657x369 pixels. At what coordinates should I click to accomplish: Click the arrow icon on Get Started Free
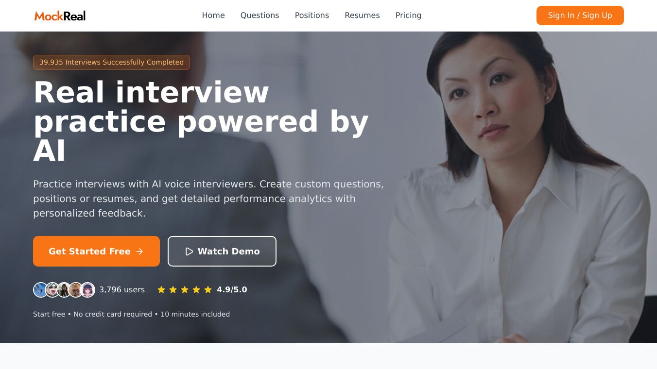(139, 252)
